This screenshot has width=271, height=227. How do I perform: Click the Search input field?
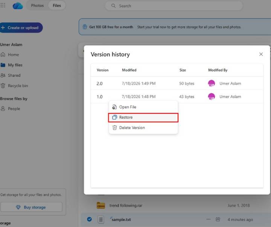point(174,6)
